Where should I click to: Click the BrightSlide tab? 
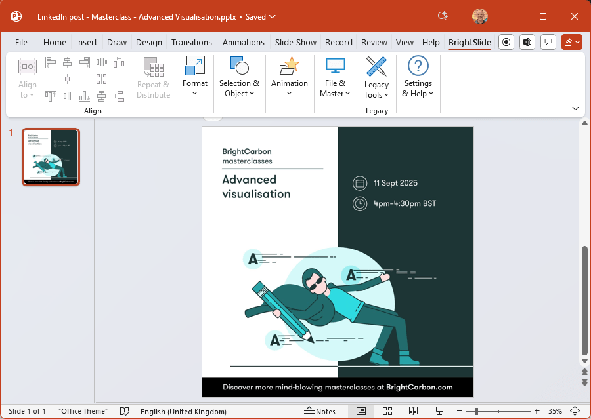pyautogui.click(x=470, y=42)
